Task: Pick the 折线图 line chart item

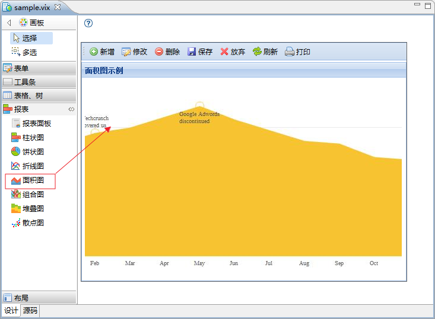Action: 28,166
